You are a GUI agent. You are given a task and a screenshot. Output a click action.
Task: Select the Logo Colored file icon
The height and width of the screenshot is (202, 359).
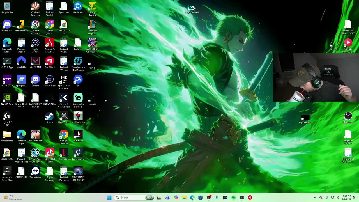[x=192, y=9]
